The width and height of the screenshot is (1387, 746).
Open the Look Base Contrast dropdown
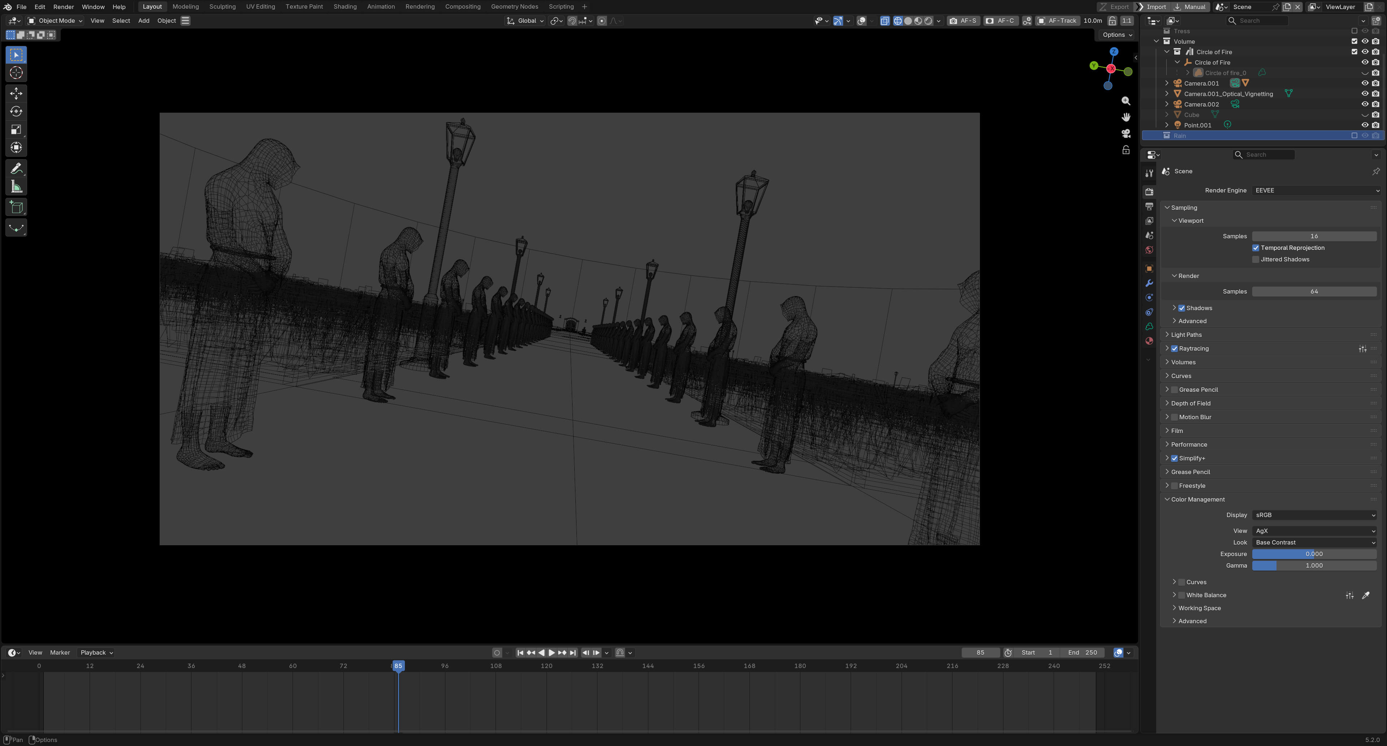1314,543
